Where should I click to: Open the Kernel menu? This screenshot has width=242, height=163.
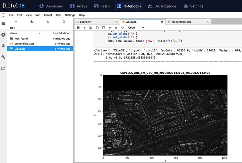click(48, 15)
